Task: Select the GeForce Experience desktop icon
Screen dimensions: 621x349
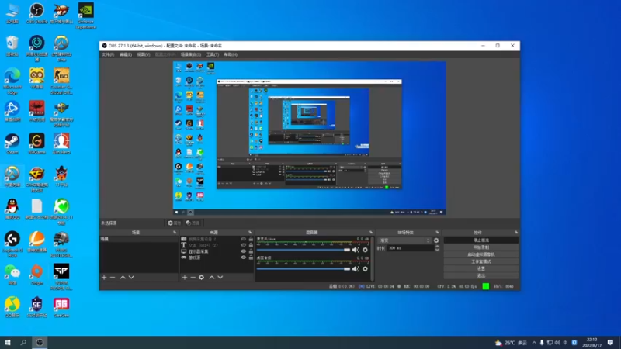Action: tap(86, 16)
